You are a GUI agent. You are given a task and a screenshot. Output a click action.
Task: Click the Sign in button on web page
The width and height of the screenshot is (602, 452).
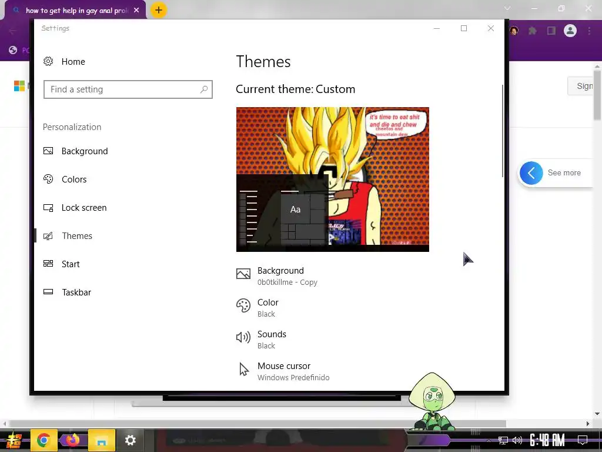(x=581, y=86)
